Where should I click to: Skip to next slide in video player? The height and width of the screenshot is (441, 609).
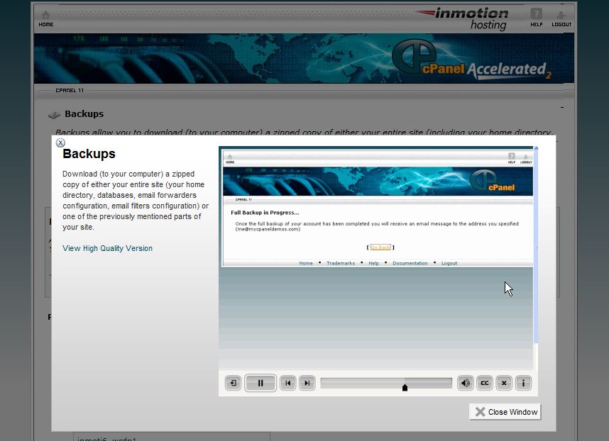pos(307,383)
